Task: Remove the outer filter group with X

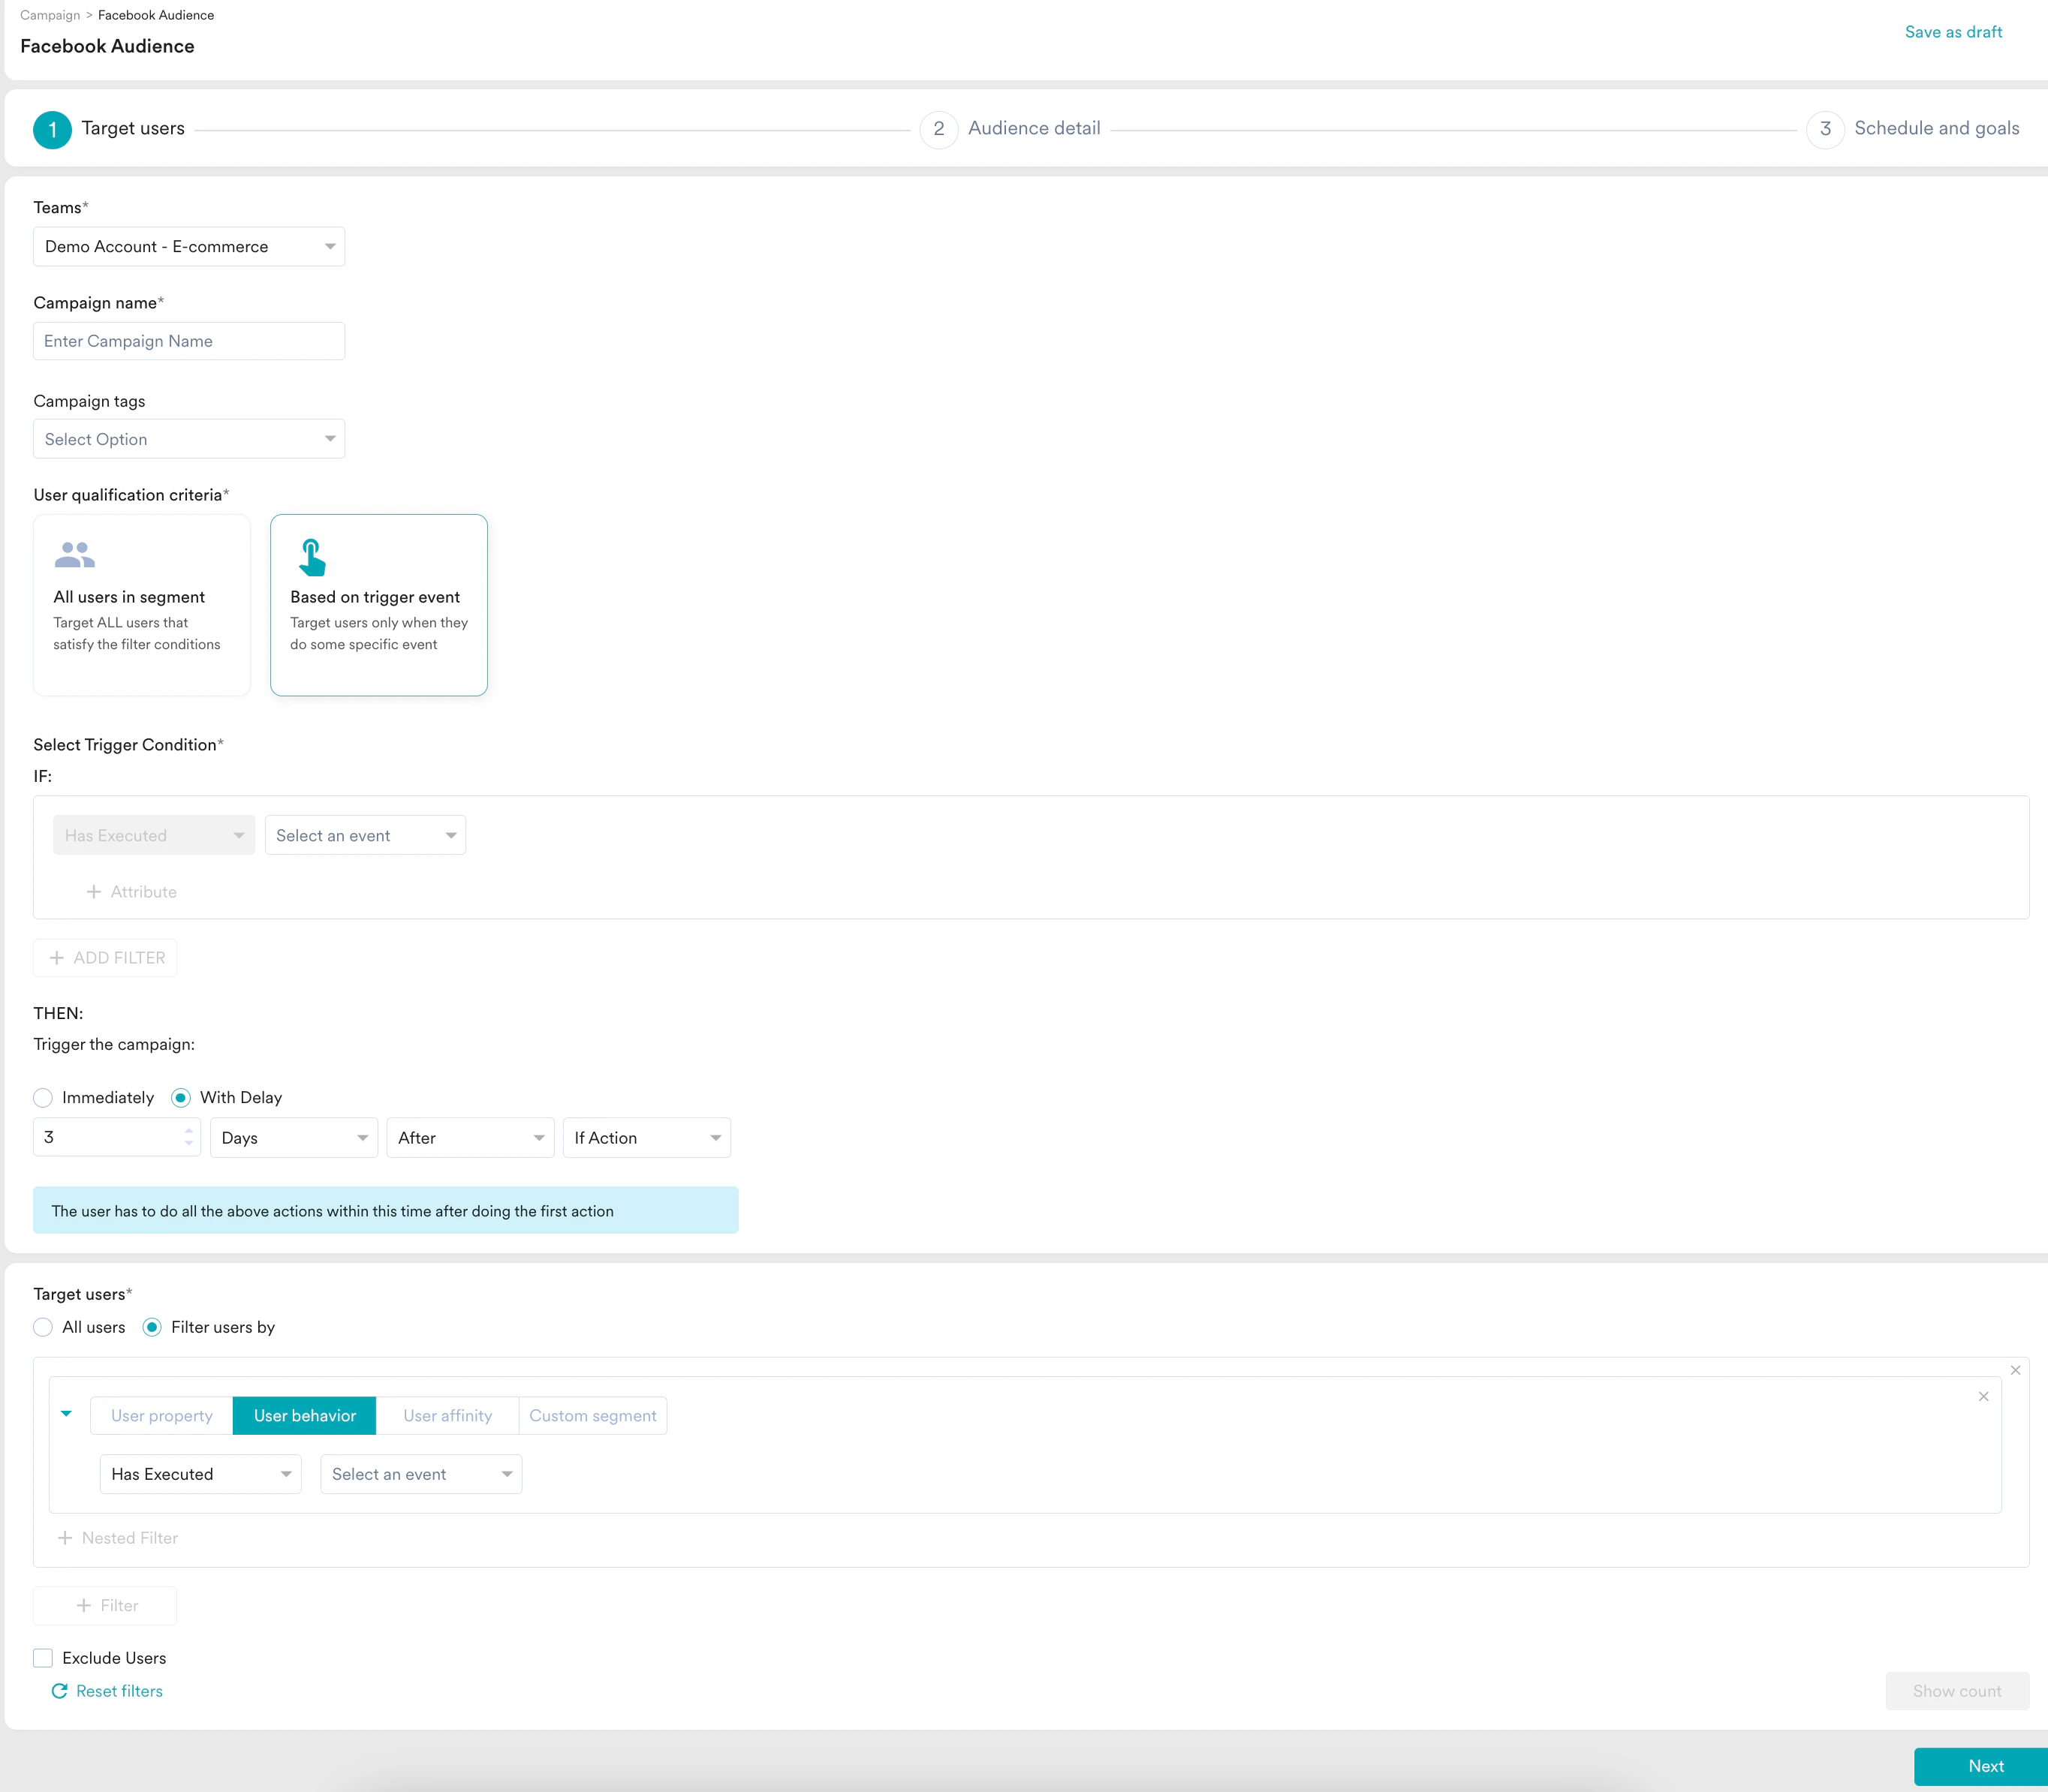Action: click(x=2015, y=1370)
